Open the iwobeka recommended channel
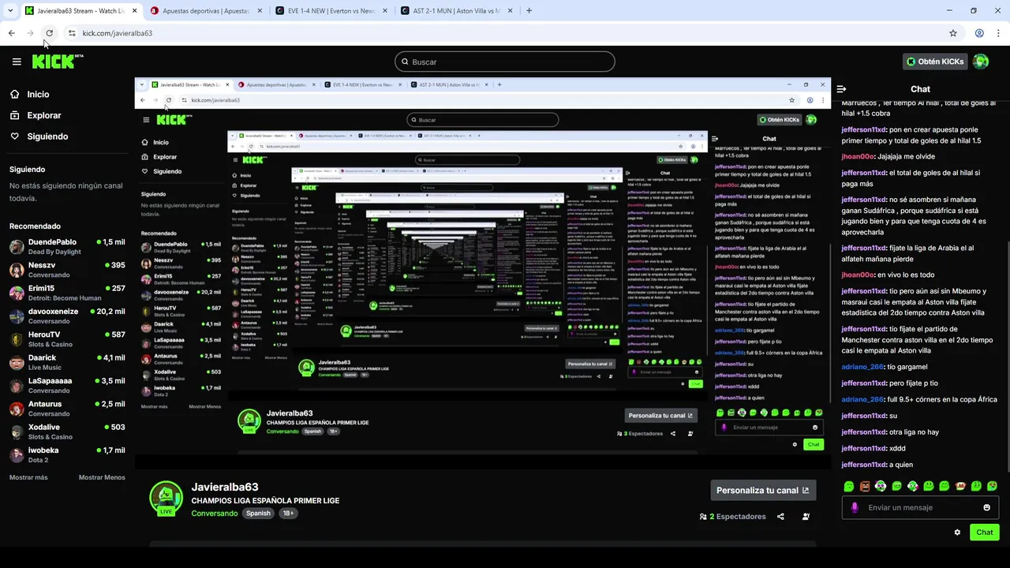 [x=67, y=454]
